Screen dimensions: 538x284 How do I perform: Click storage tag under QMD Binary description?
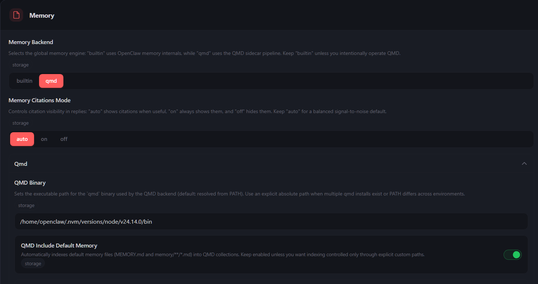(x=26, y=205)
